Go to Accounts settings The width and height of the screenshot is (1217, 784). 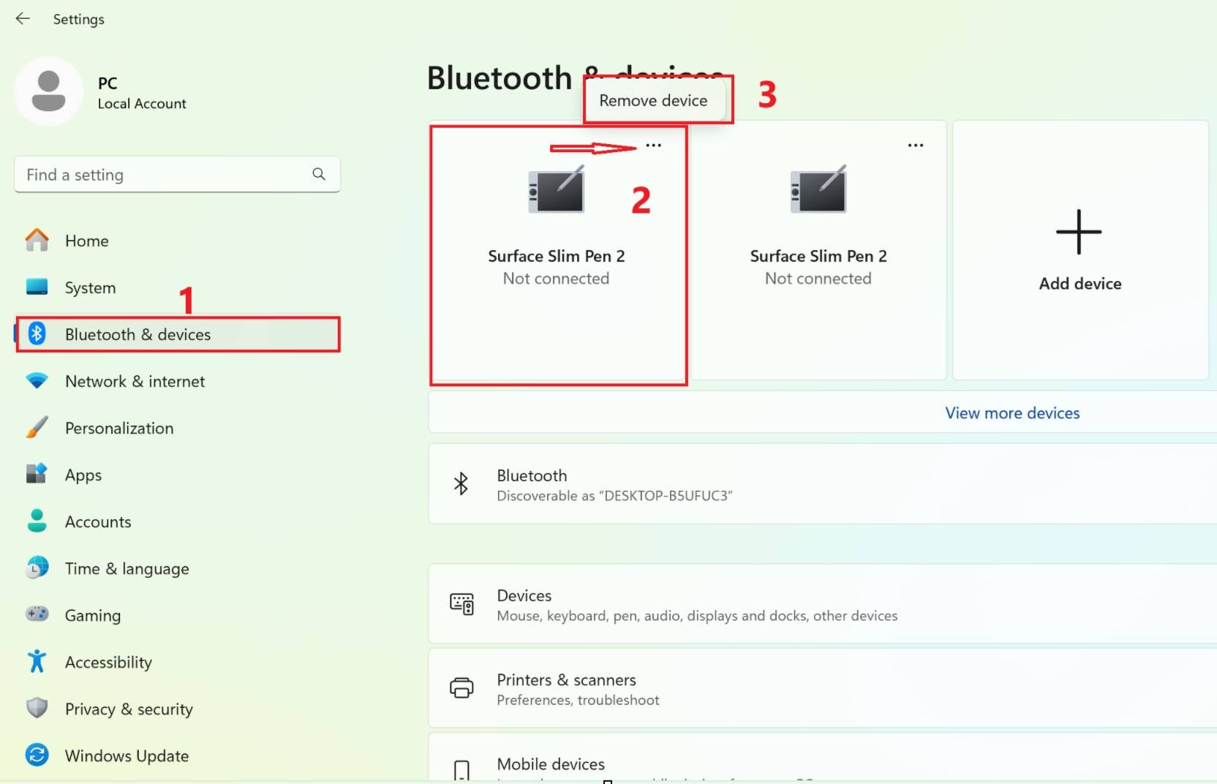point(177,521)
